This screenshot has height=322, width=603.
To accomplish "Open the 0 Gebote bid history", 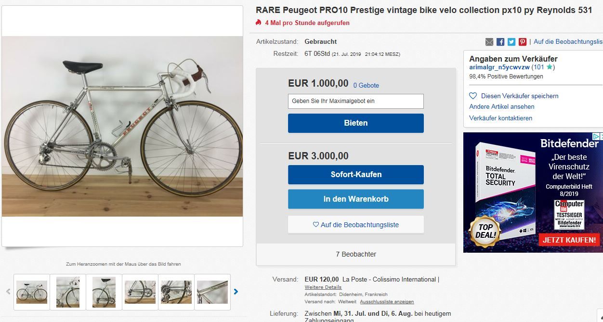I will (x=366, y=85).
